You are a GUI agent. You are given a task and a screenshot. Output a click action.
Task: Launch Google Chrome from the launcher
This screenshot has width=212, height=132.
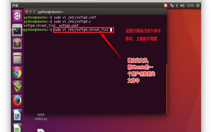click(17, 73)
